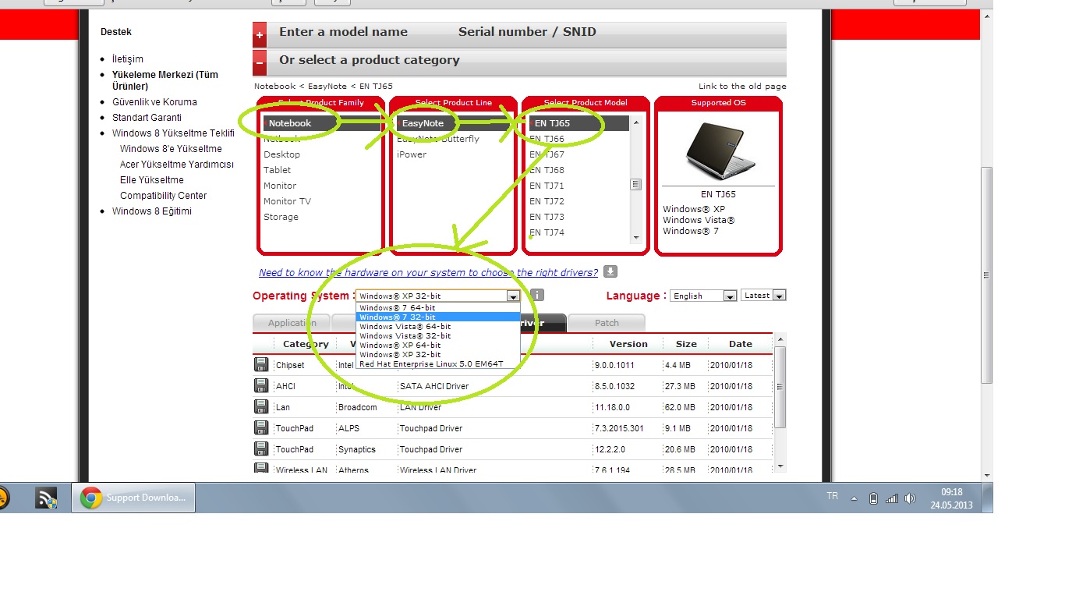Click the info icon next to Operating System
The height and width of the screenshot is (599, 1065).
[537, 295]
